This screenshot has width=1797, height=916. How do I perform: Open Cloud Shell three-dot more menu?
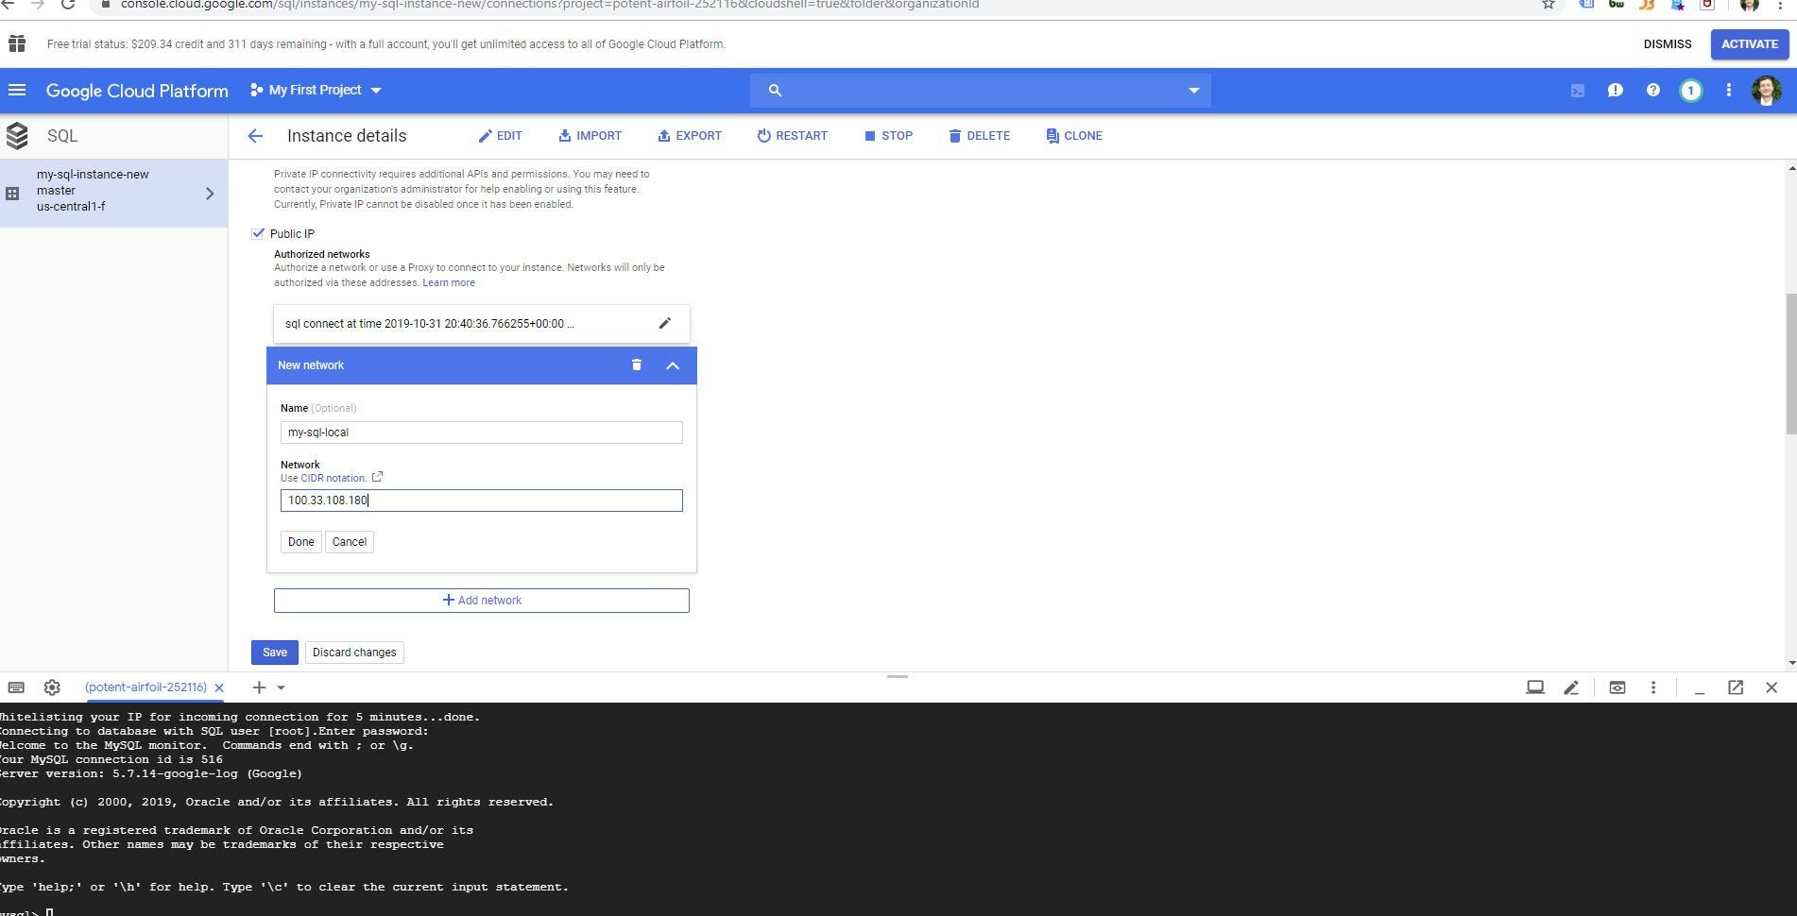[1653, 687]
